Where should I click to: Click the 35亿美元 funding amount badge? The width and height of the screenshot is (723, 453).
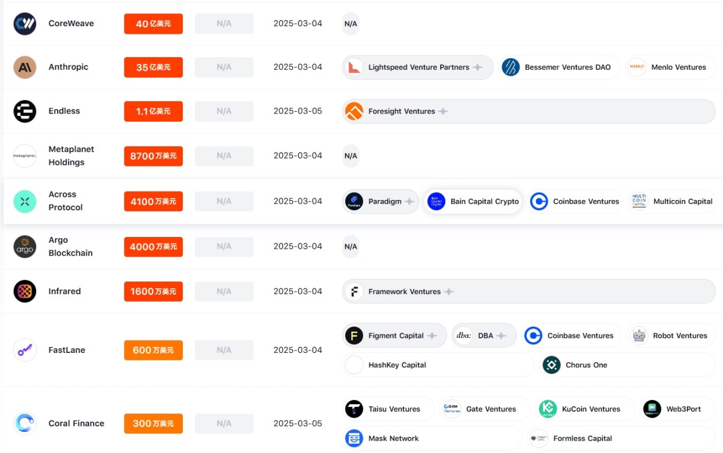click(153, 68)
